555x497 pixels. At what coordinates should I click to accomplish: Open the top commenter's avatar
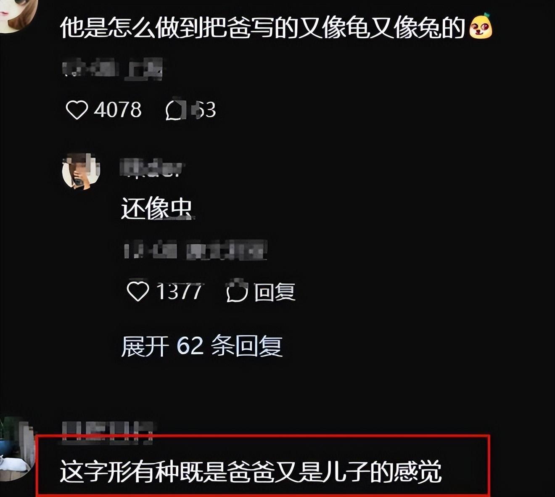(x=18, y=13)
